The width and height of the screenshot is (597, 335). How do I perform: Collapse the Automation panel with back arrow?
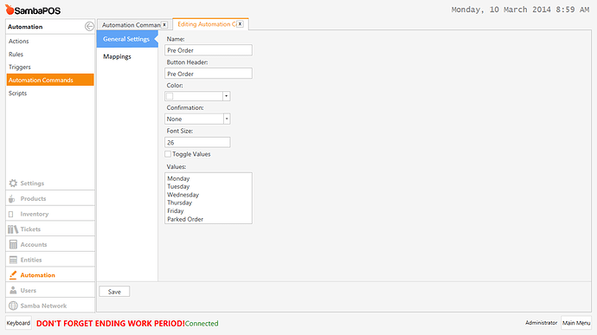pos(89,26)
